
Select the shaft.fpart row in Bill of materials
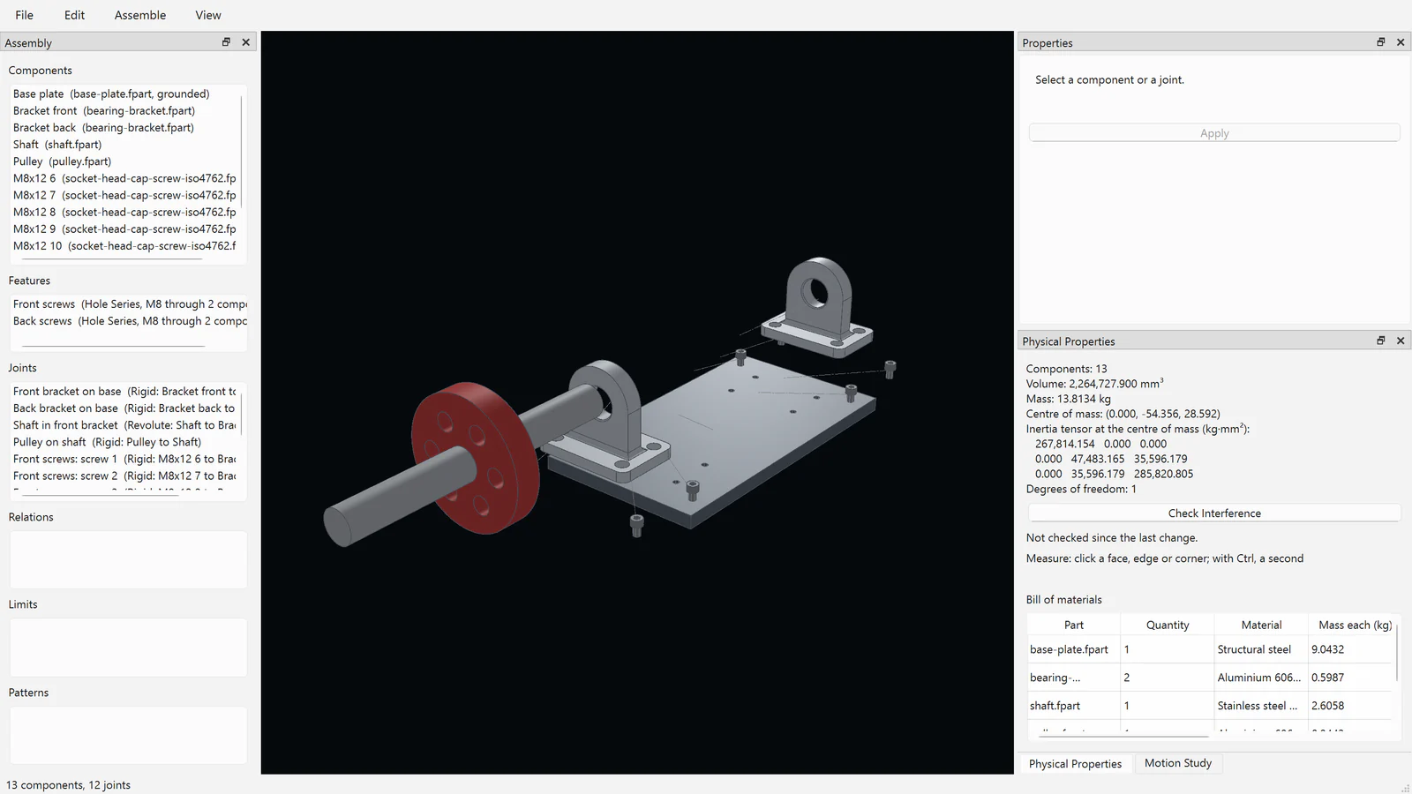tap(1211, 706)
